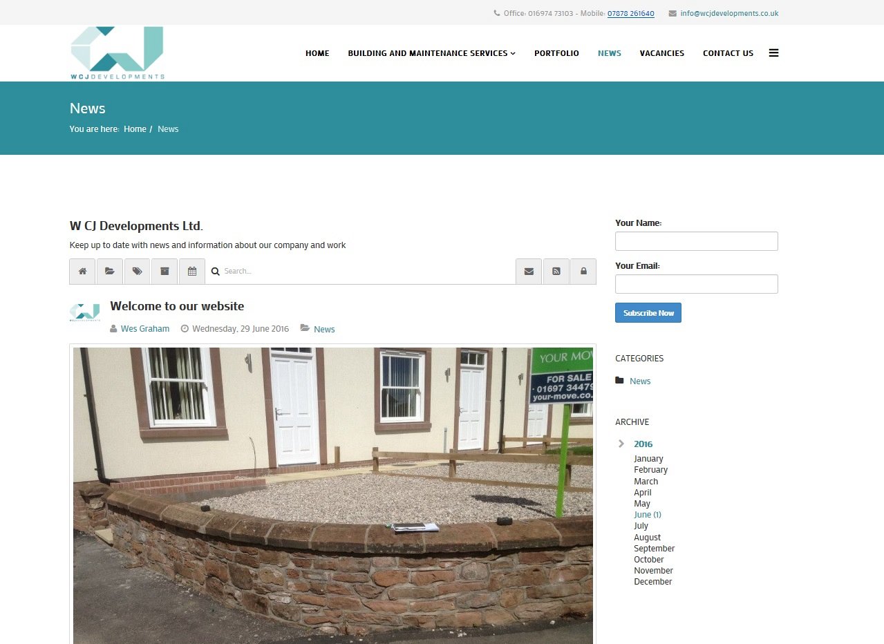
Task: Expand the Building and Maintenance Services menu
Action: [x=431, y=53]
